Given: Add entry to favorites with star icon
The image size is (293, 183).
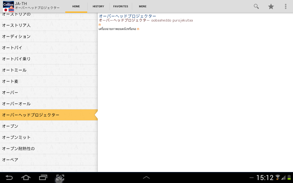Looking at the screenshot, I should [271, 7].
